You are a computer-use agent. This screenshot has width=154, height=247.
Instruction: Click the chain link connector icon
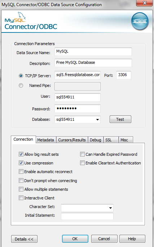click(140, 21)
